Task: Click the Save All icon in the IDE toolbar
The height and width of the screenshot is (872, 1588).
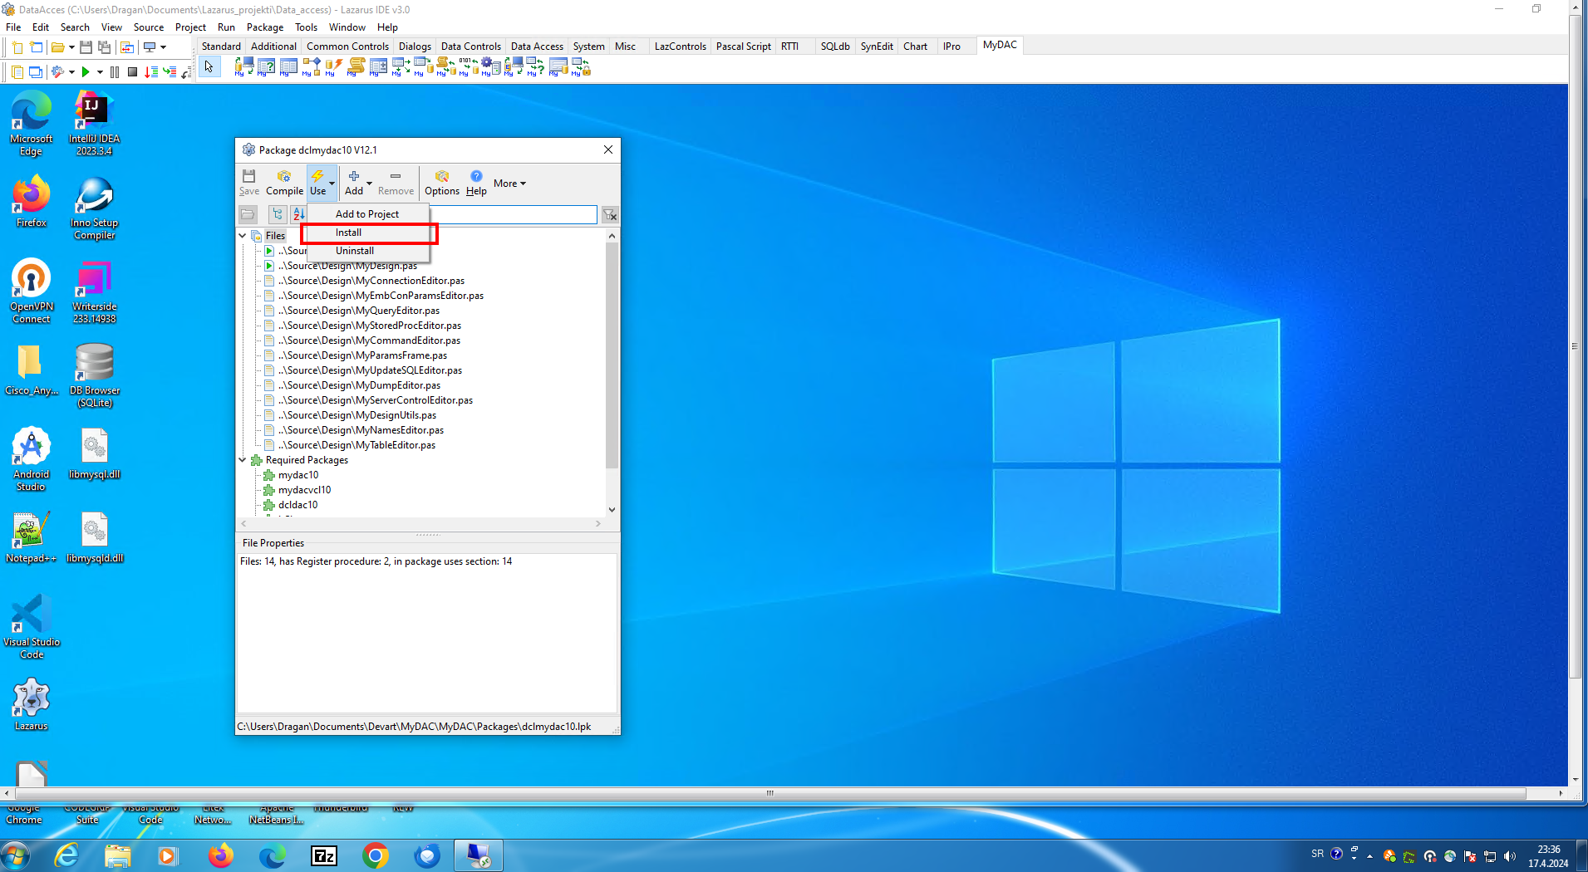Action: (x=105, y=47)
